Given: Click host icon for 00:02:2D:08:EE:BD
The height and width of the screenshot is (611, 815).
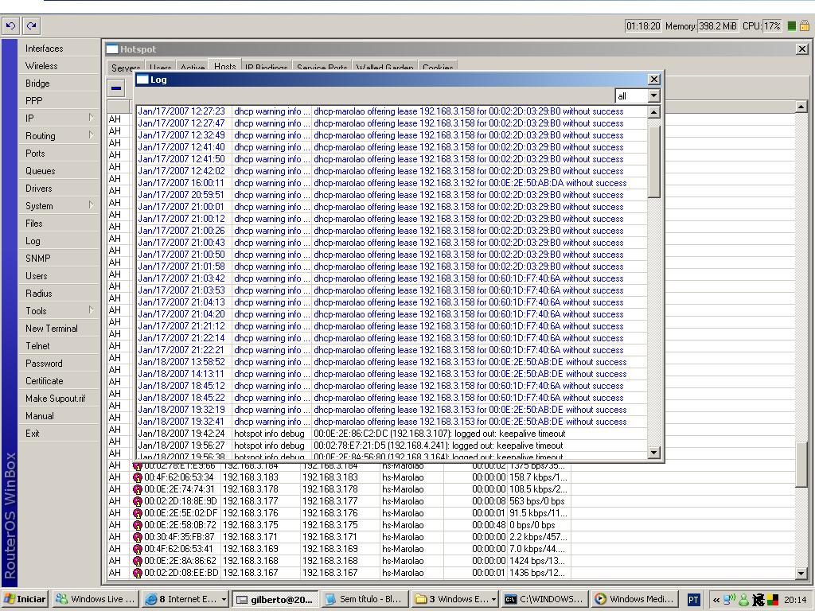Looking at the screenshot, I should tap(137, 573).
